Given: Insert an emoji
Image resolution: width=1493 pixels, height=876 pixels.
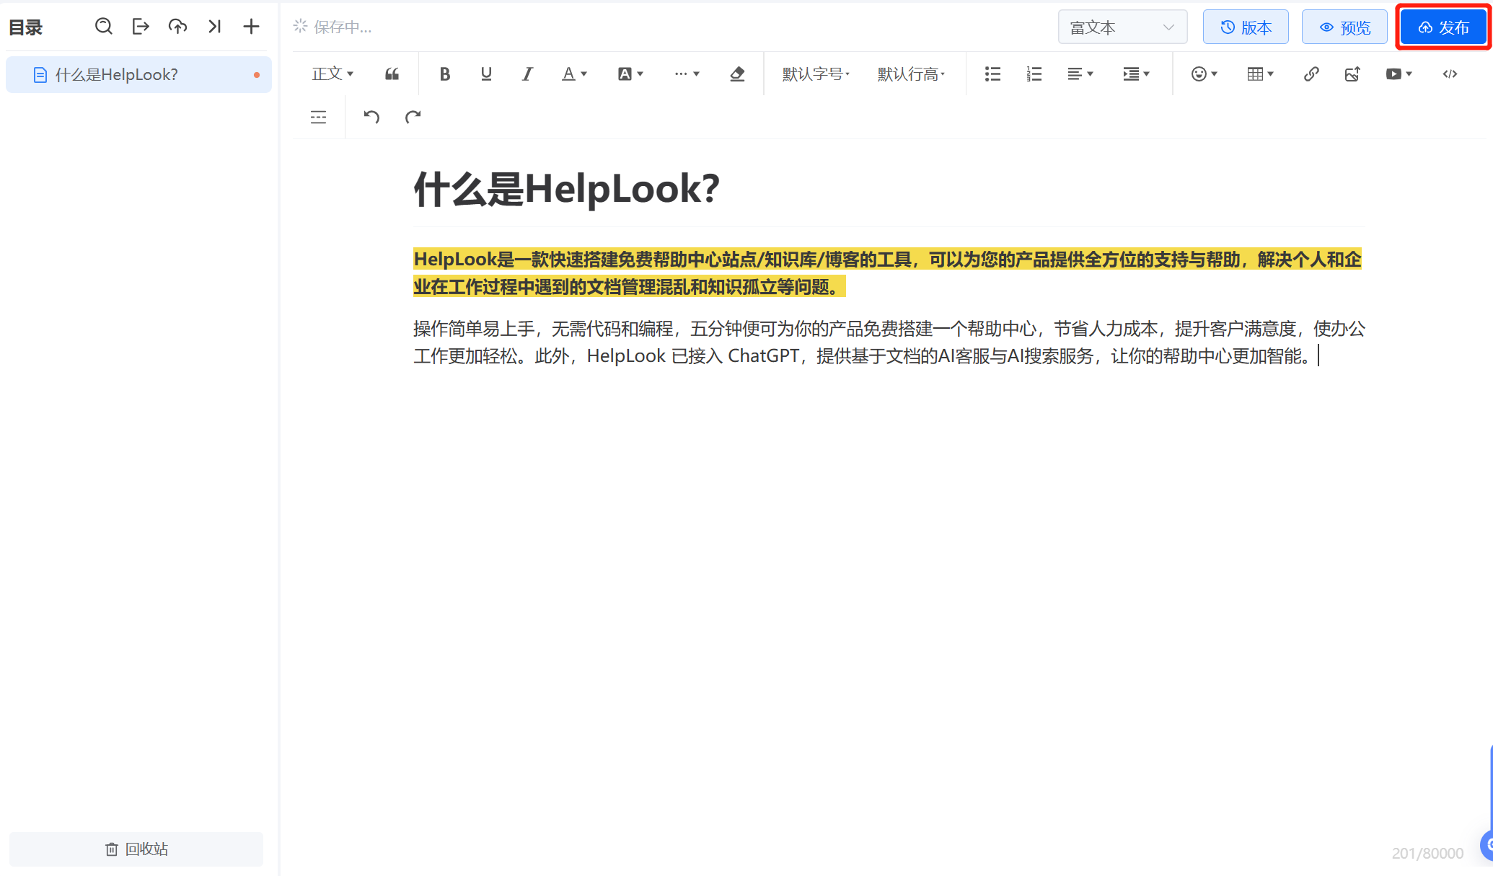Looking at the screenshot, I should (1199, 74).
